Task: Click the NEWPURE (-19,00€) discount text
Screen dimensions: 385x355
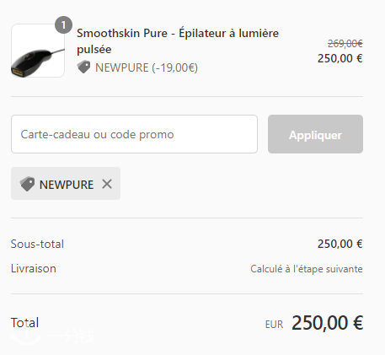Action: click(147, 67)
